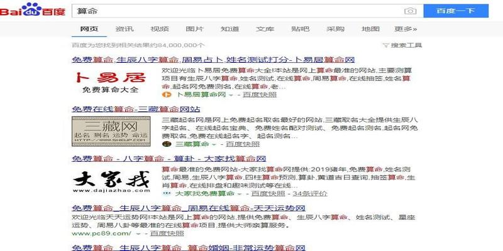Open 百度快照 for 卜易居算命网

pos(260,95)
